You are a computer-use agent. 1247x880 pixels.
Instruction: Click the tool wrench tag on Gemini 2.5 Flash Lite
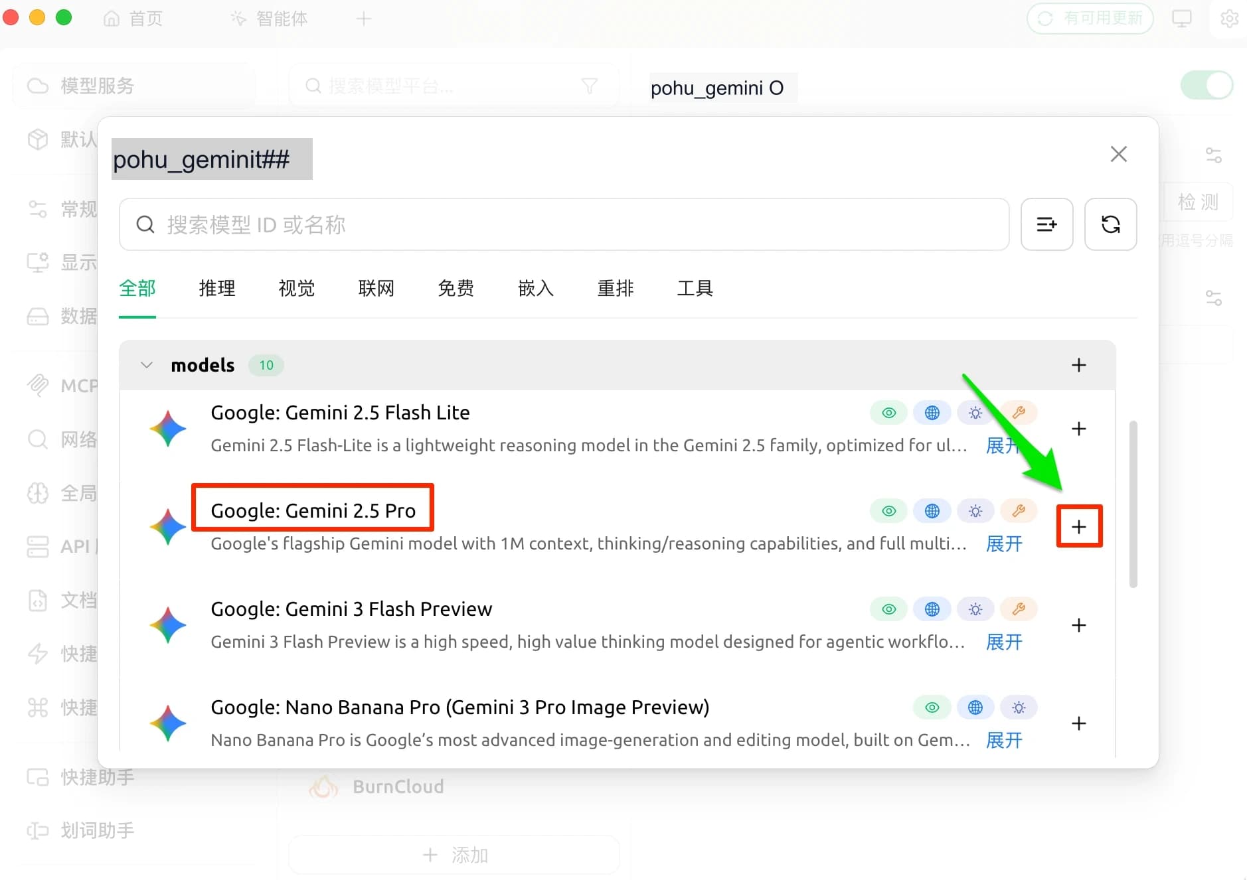pyautogui.click(x=1019, y=413)
